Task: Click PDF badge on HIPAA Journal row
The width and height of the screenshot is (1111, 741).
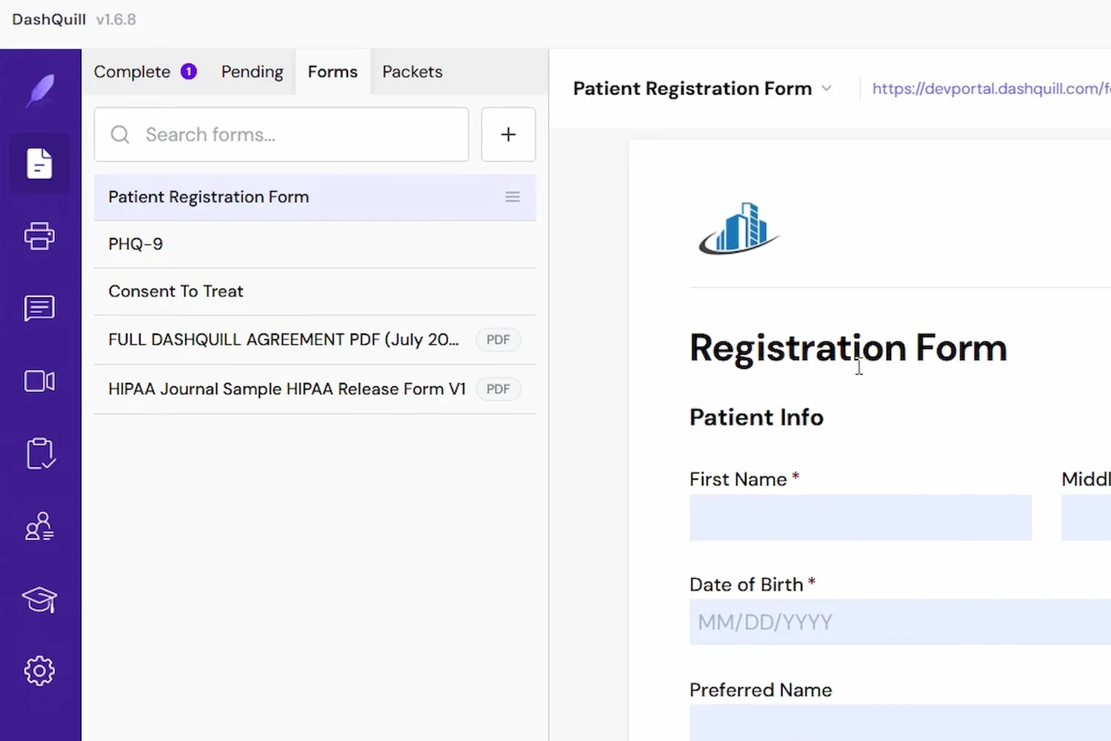Action: pyautogui.click(x=498, y=389)
